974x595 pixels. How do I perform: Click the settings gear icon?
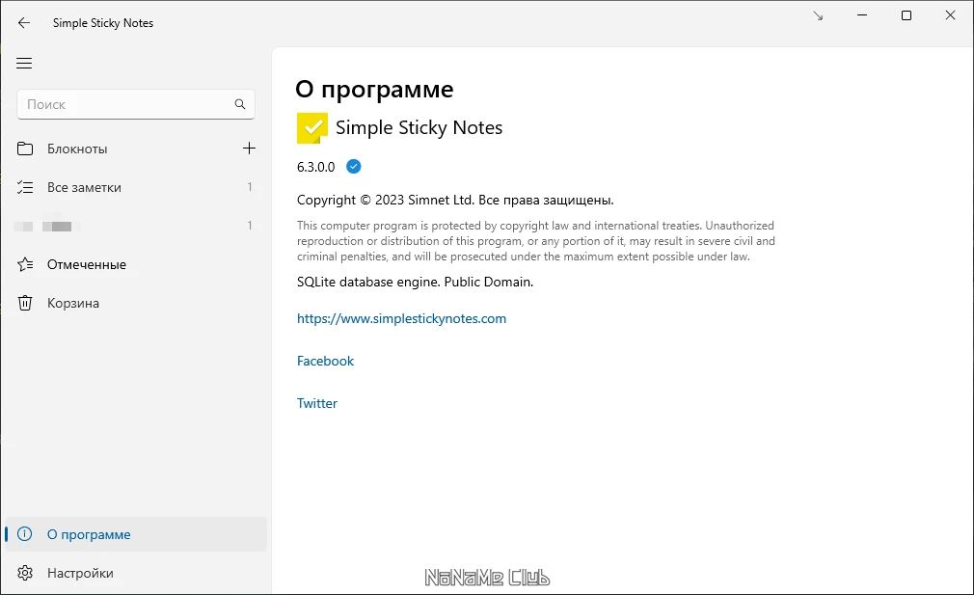[x=25, y=573]
